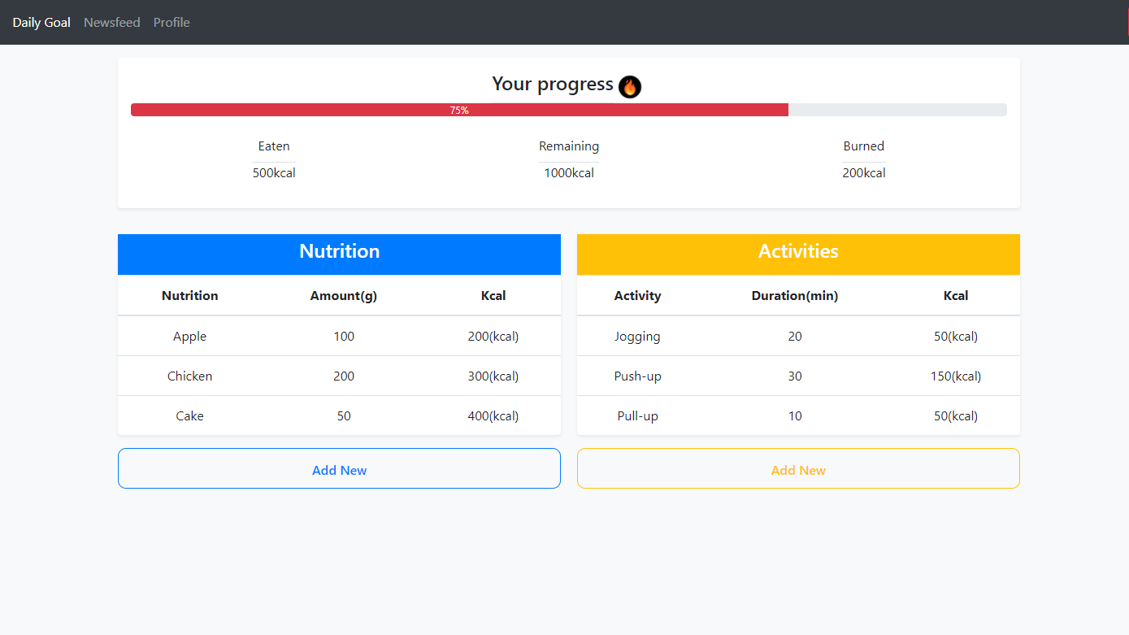Click the Amount(g) column header
Screen dimensions: 1129x635
(x=343, y=295)
